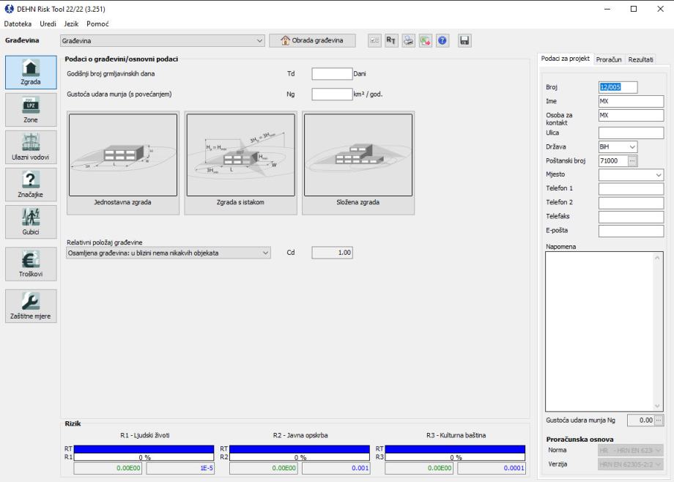Switch to Proračun tab
Viewport: 674px width, 482px height.
click(609, 59)
